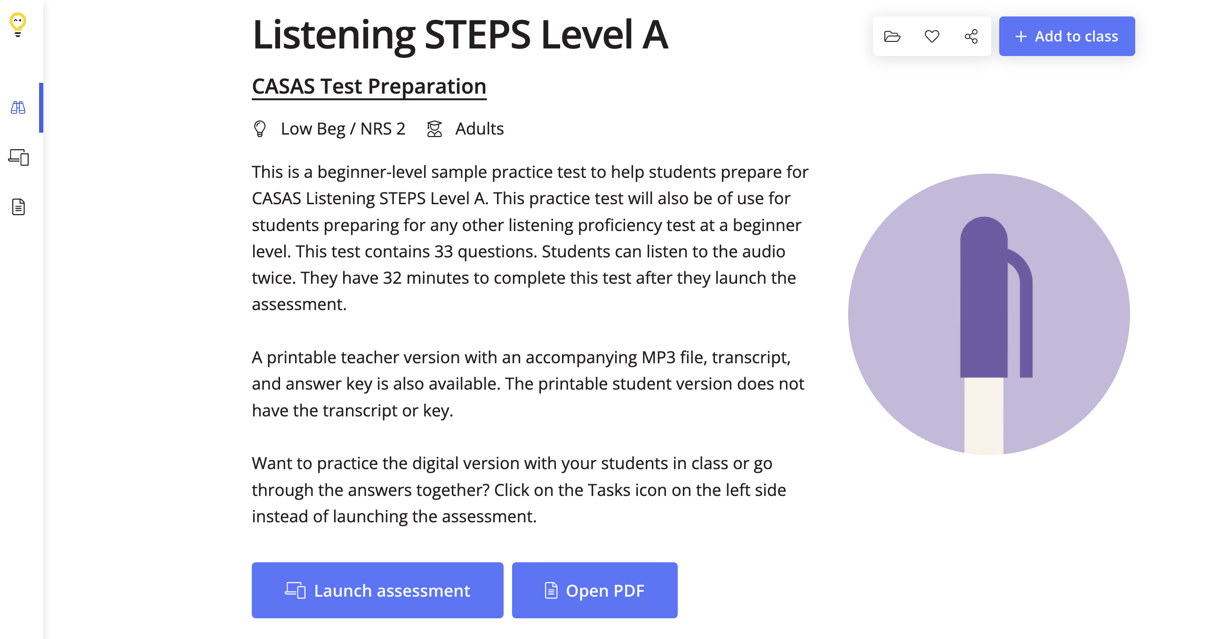Click the Open PDF button
The height and width of the screenshot is (639, 1219).
click(x=594, y=590)
